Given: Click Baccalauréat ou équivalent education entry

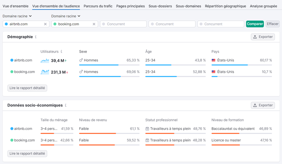Looking at the screenshot, I should click(x=233, y=129).
